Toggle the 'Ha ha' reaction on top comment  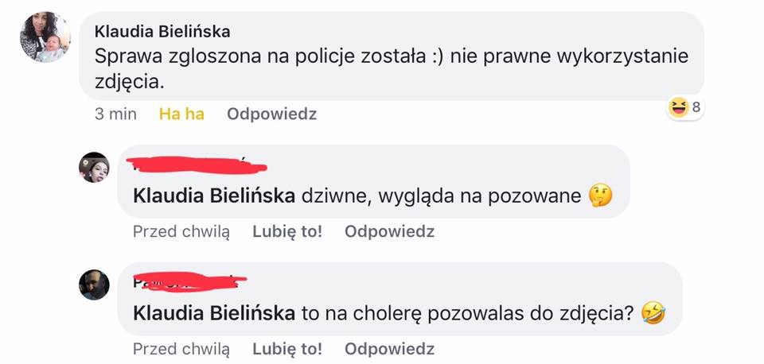[181, 114]
